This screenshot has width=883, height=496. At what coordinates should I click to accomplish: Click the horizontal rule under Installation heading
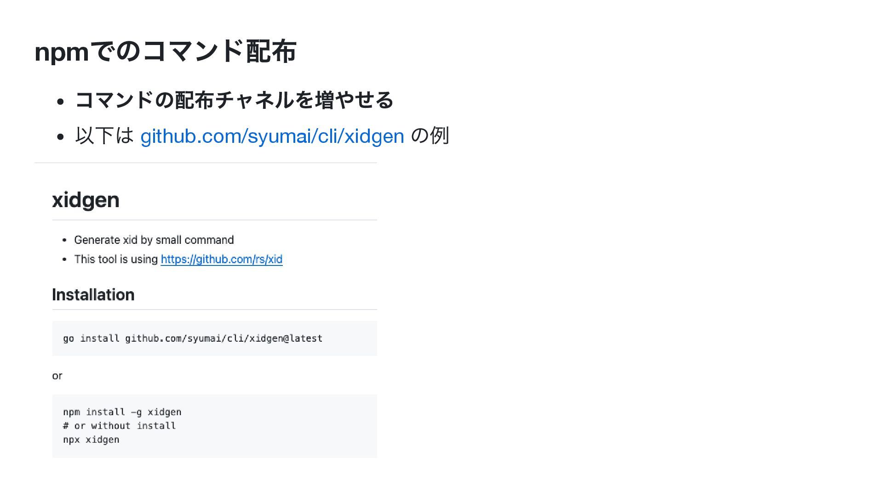[214, 310]
